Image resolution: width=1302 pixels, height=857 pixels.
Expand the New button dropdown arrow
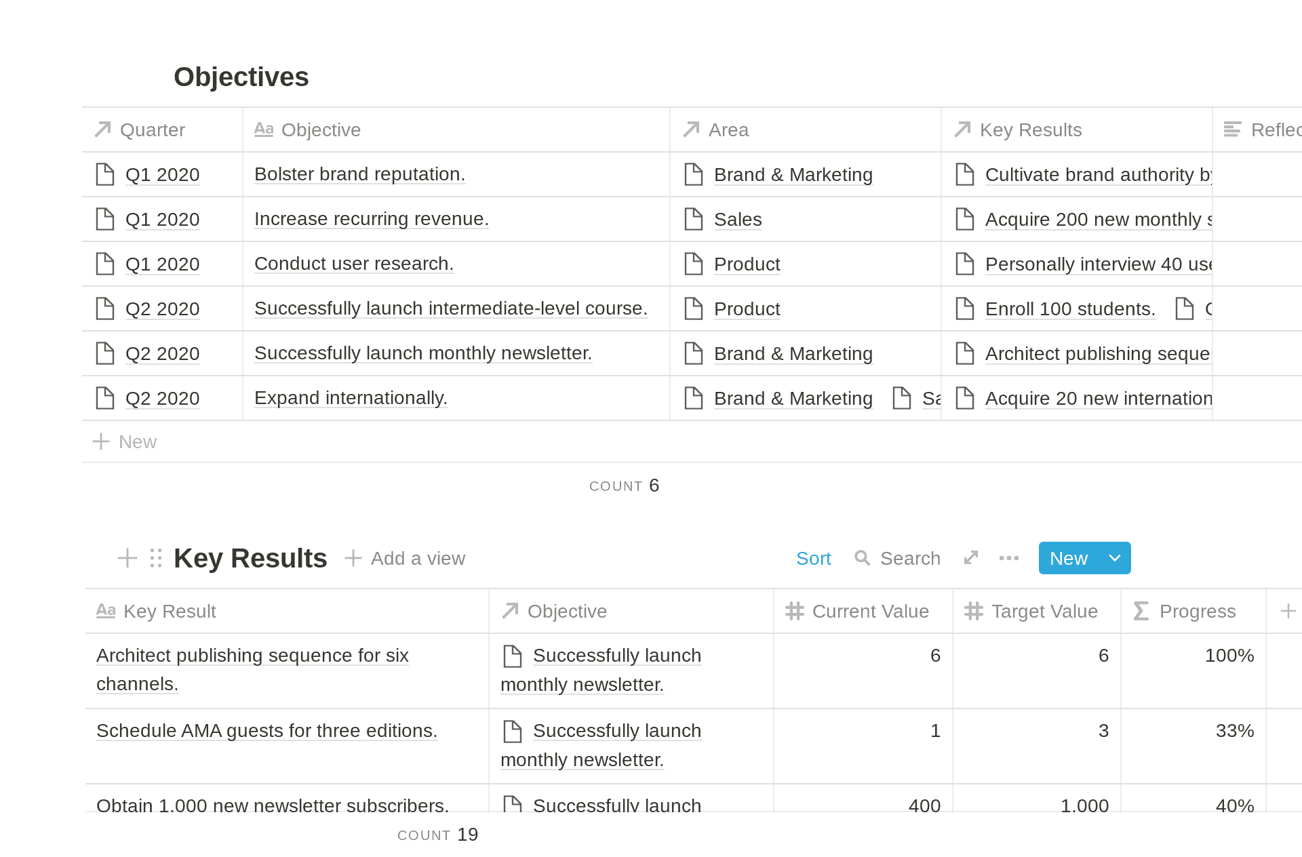1115,558
